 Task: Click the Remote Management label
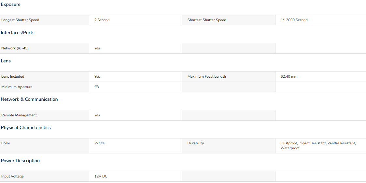pos(19,115)
